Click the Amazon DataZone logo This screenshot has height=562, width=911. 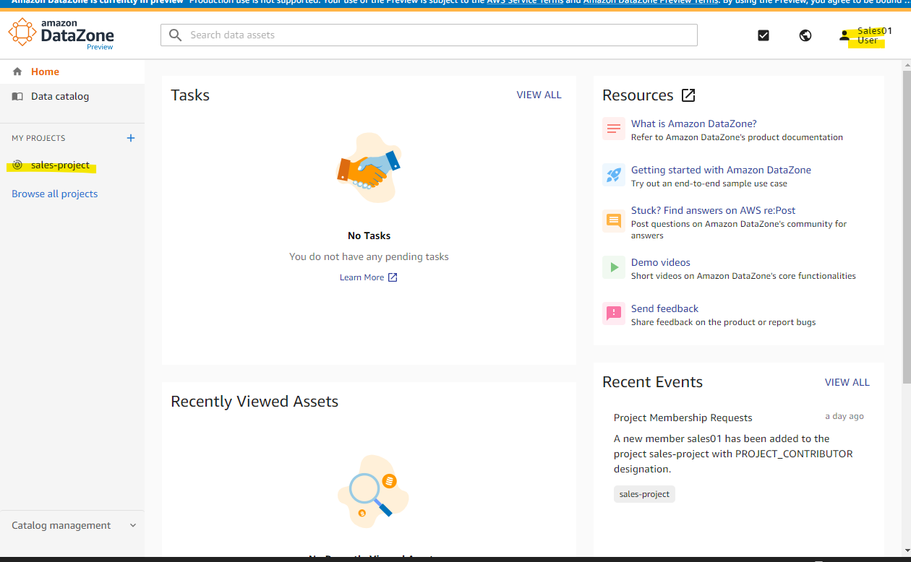pyautogui.click(x=61, y=34)
